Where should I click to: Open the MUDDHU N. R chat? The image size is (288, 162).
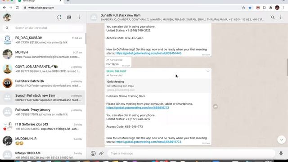coord(43,141)
